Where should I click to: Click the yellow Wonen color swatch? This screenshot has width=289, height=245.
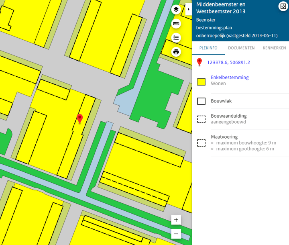coord(201,82)
